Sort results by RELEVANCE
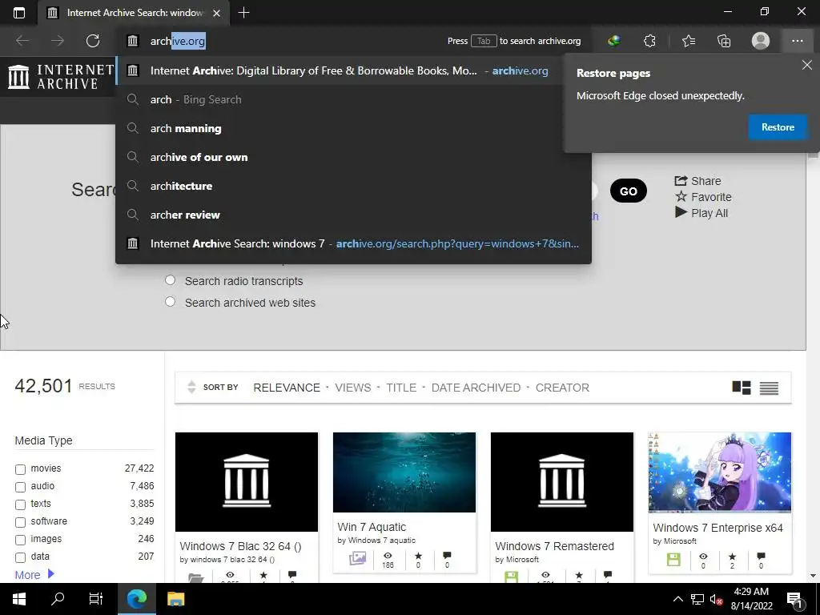820x615 pixels. pos(287,388)
